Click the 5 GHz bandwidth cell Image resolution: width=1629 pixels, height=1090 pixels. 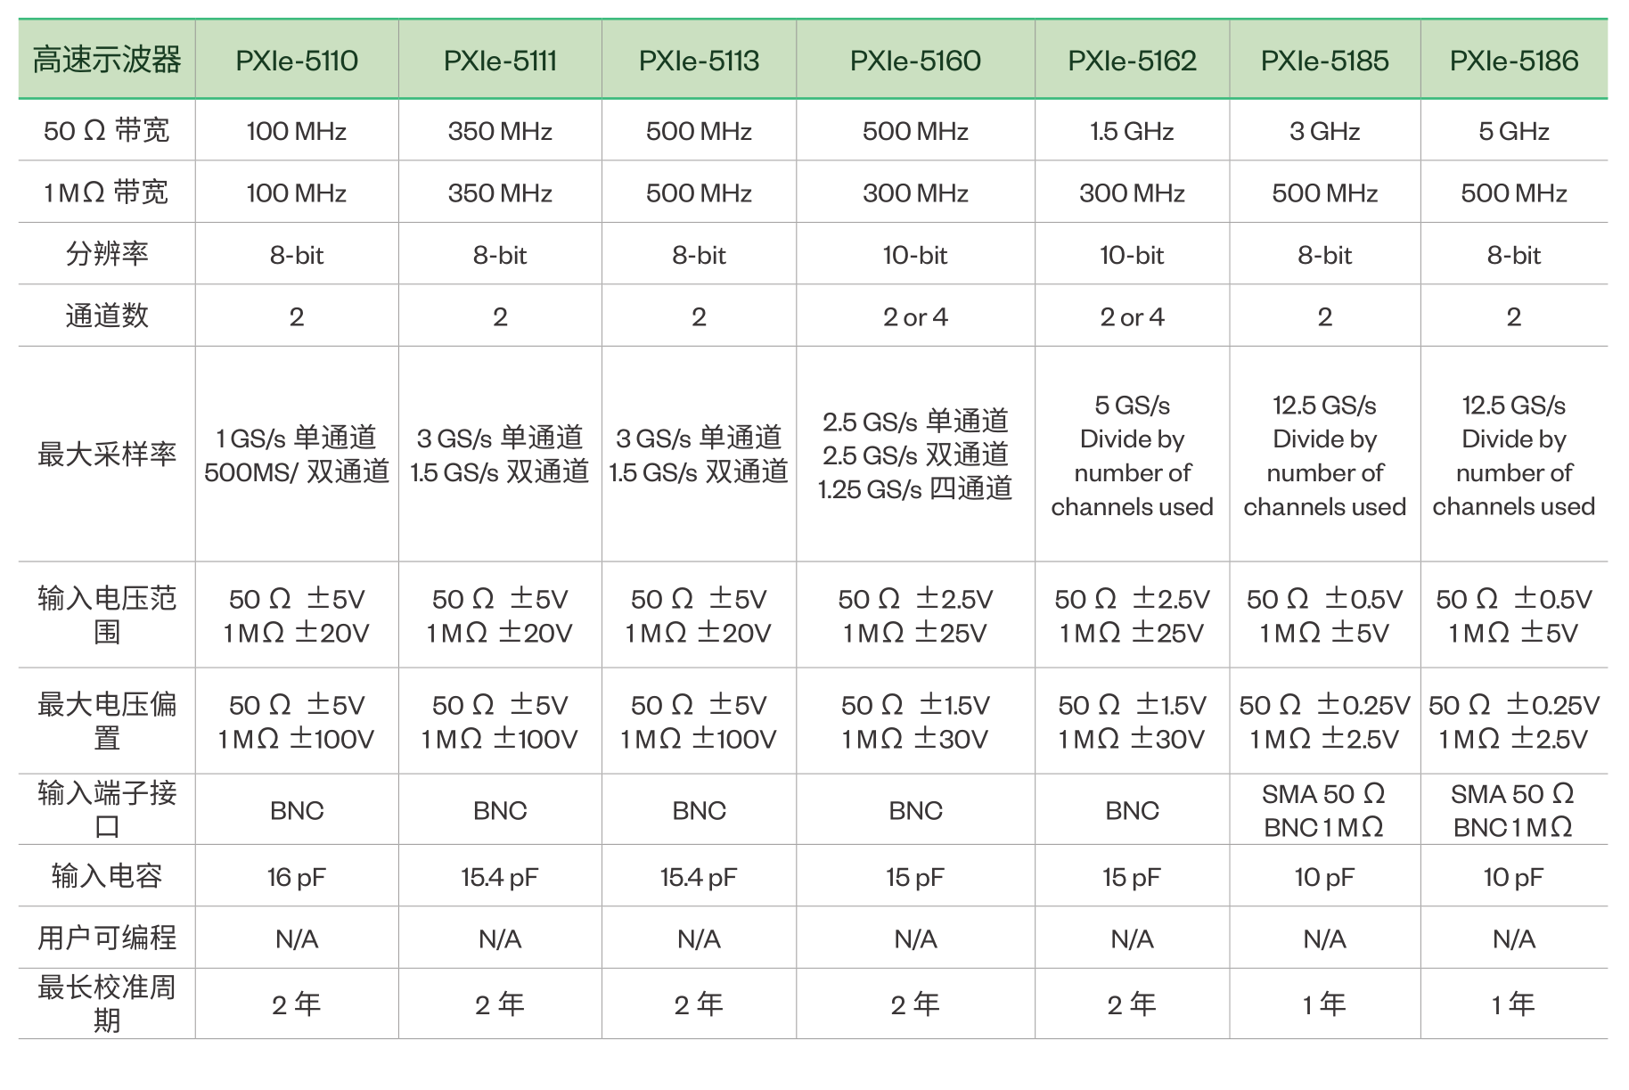[1513, 131]
